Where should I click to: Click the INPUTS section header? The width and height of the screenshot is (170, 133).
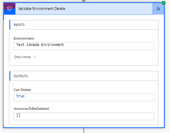pyautogui.click(x=84, y=25)
